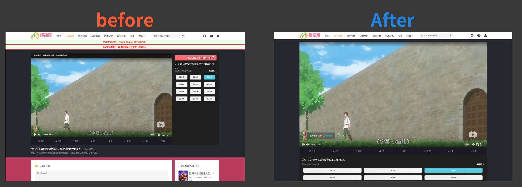This screenshot has width=522, height=187.
Task: Click 评论 comment button under before video
Action: [x=41, y=141]
